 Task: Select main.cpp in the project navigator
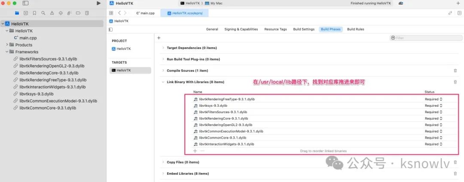coord(25,38)
